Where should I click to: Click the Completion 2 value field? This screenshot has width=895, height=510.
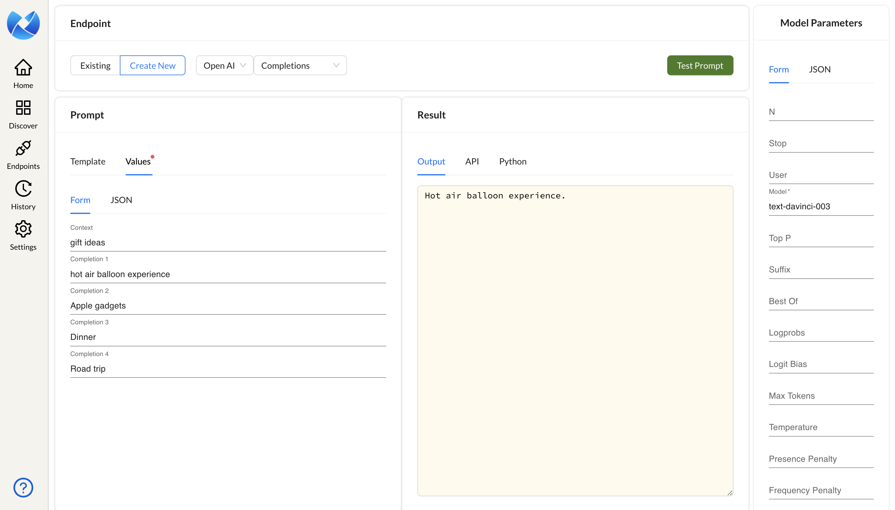(x=228, y=305)
